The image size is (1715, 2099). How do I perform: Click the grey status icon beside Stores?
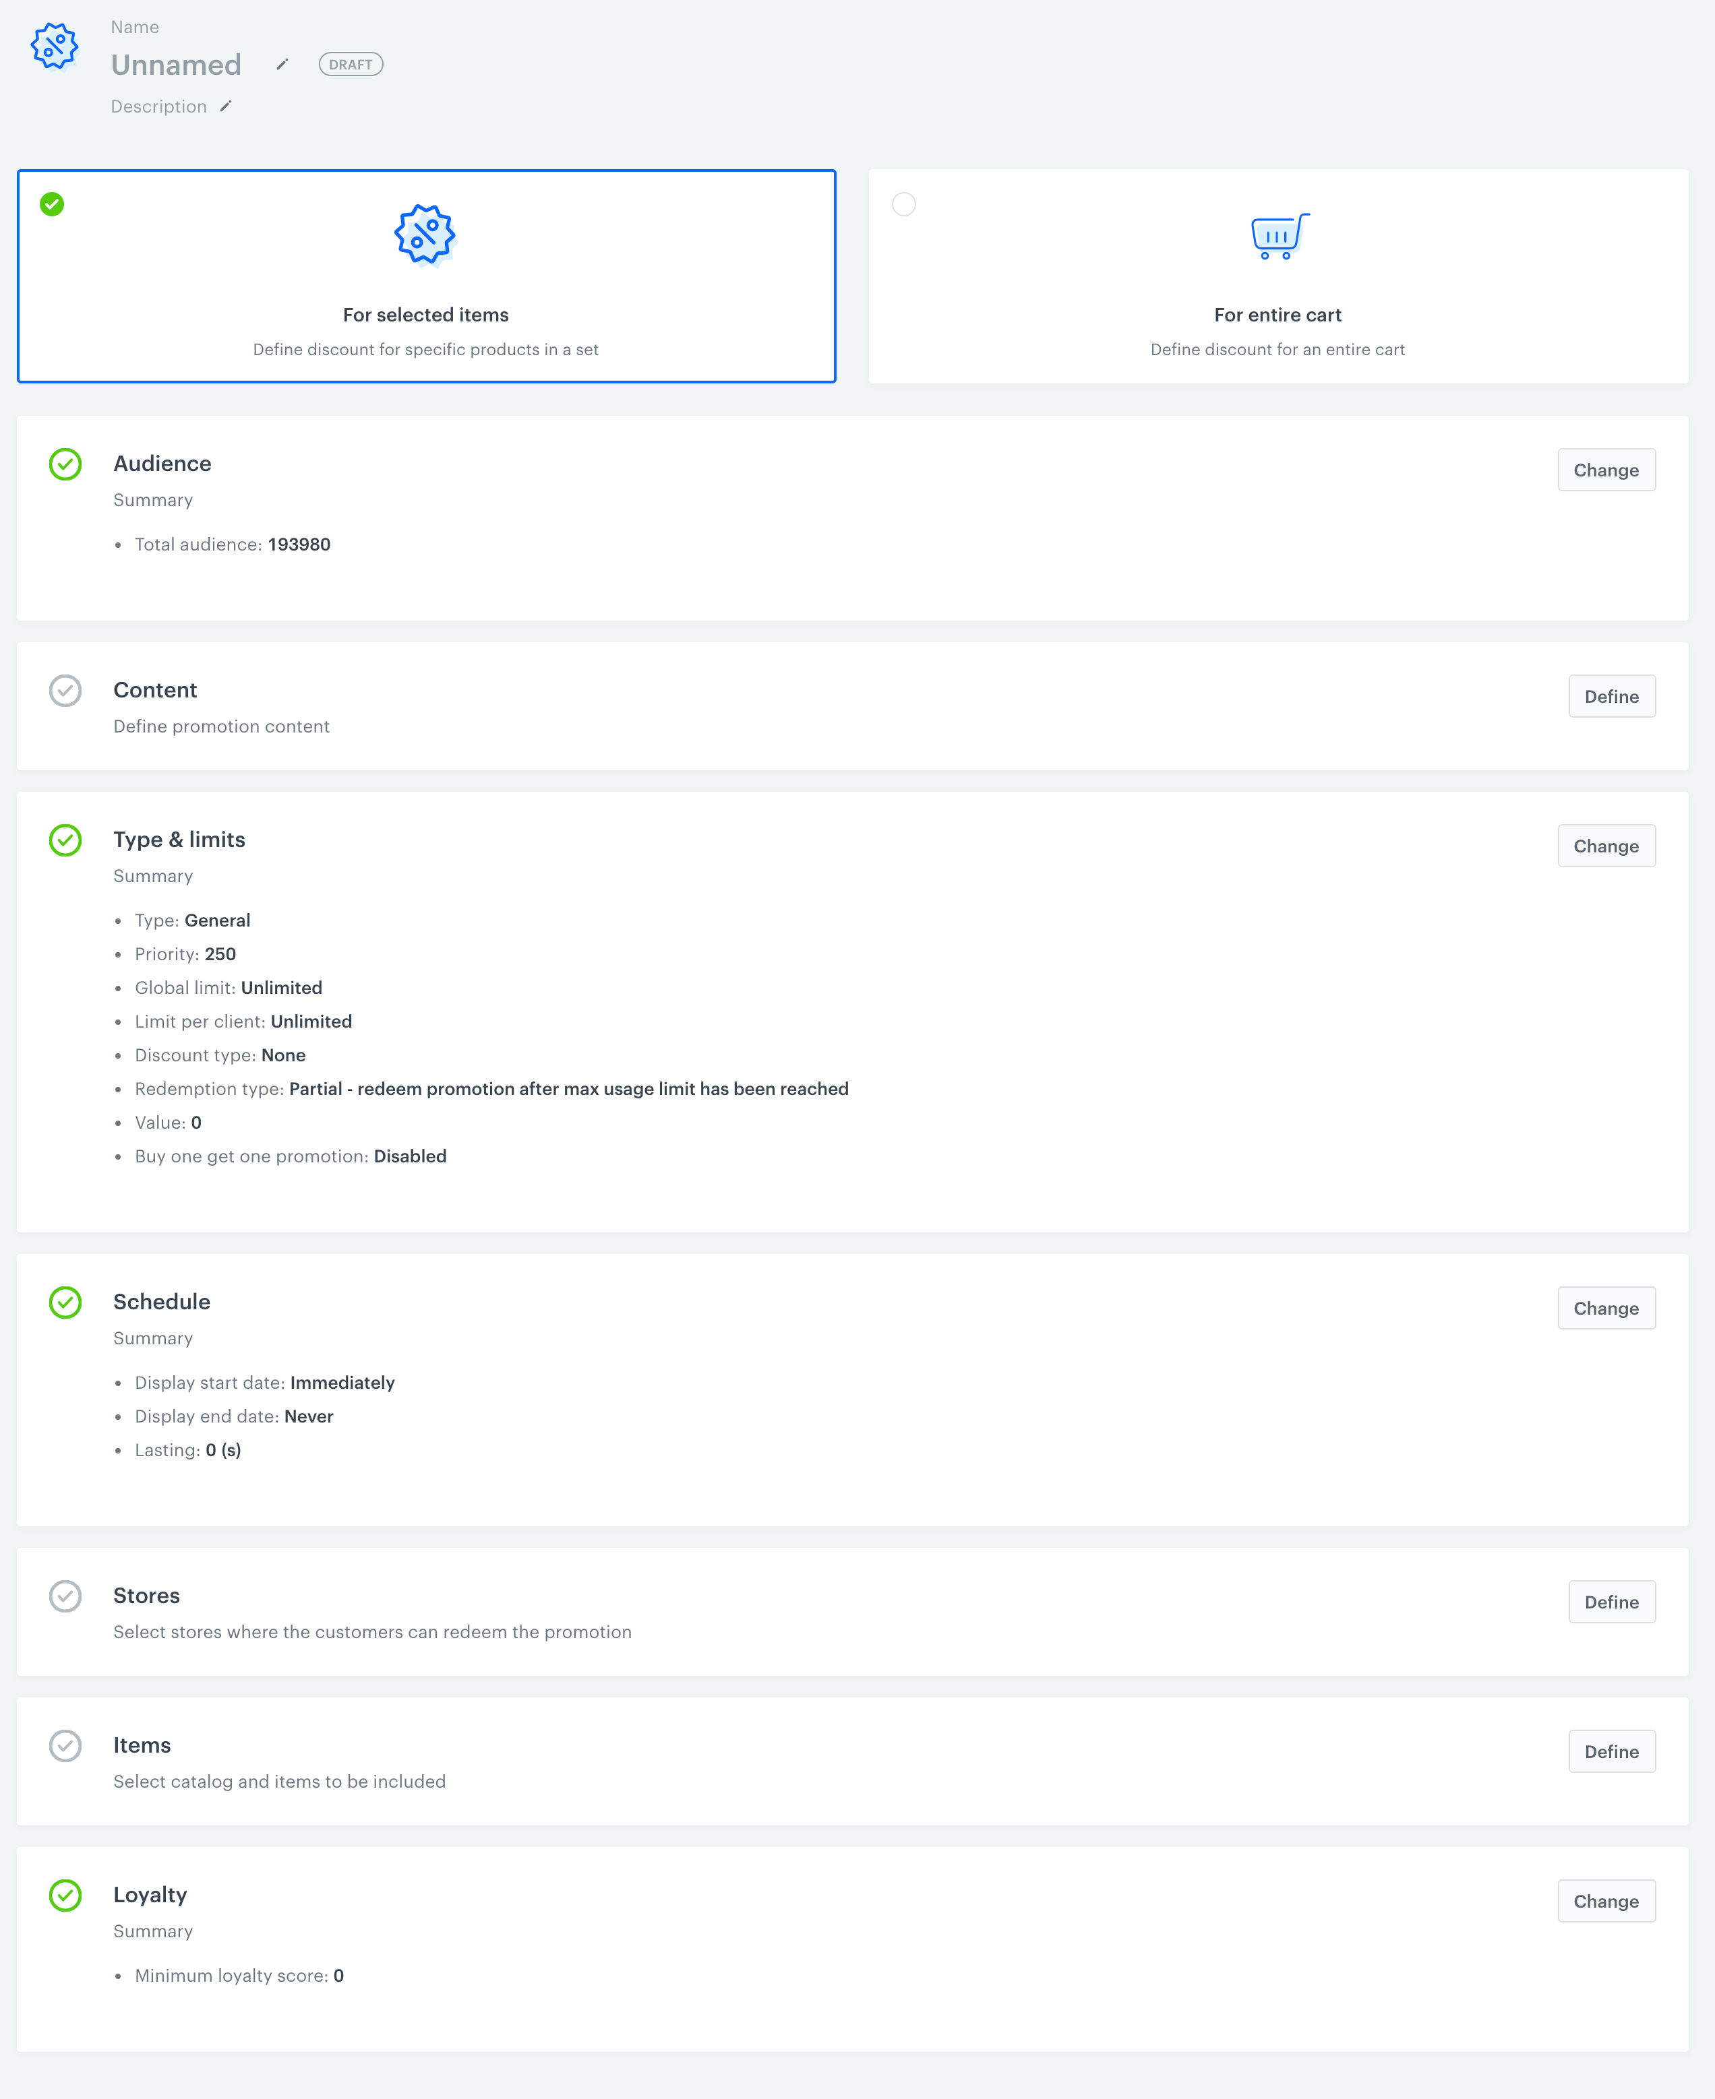coord(65,1596)
